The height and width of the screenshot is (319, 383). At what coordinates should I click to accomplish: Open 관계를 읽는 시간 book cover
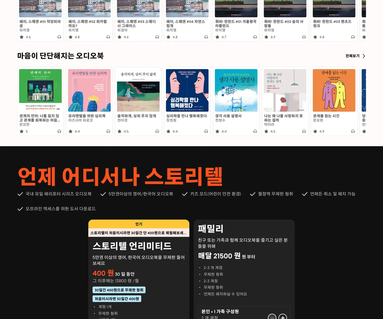point(334,90)
